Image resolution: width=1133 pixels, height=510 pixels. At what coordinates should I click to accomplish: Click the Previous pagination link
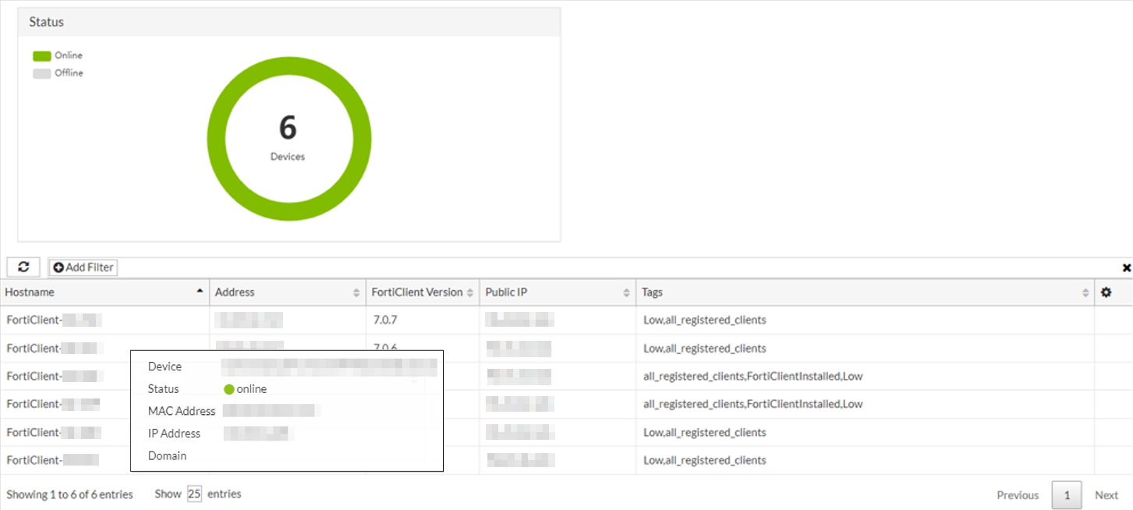[1017, 494]
